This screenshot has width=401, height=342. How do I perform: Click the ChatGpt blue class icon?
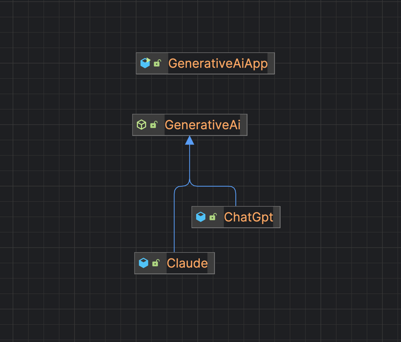pyautogui.click(x=201, y=217)
